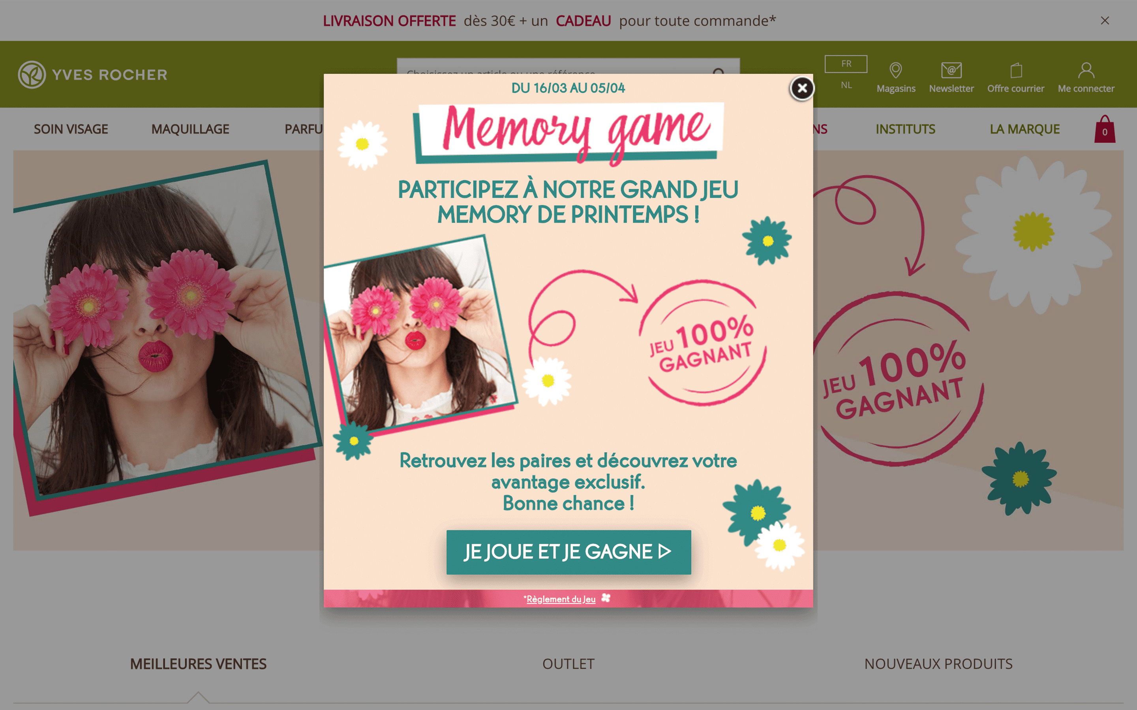Click the Offre courrier icon
This screenshot has height=710, width=1137.
click(x=1016, y=70)
